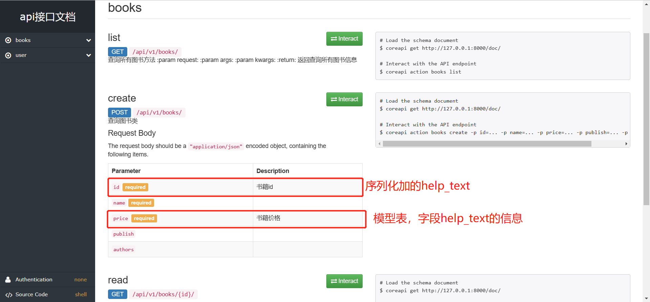Click the required badge next to name

pyautogui.click(x=141, y=203)
